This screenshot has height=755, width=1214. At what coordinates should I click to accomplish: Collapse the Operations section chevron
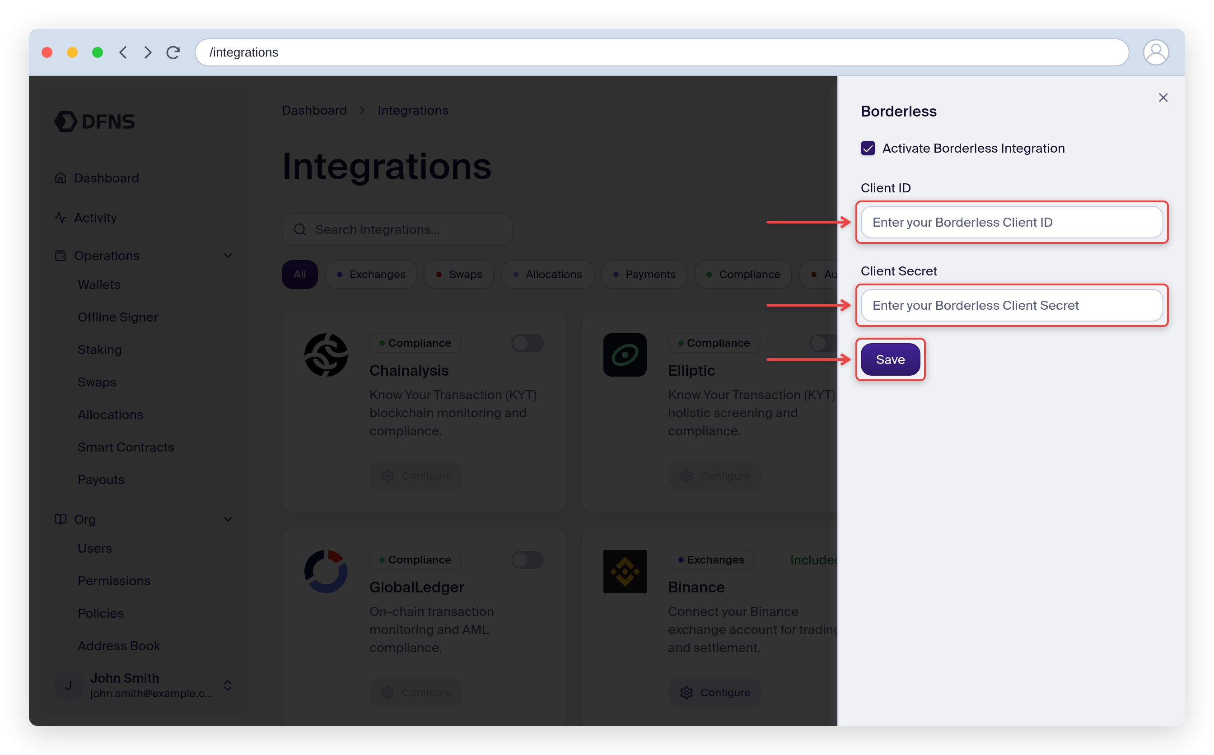click(x=228, y=256)
